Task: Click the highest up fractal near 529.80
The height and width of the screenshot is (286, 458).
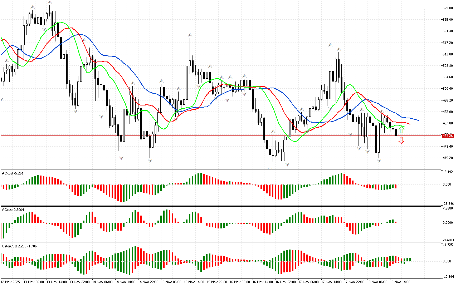Action: pos(50,3)
